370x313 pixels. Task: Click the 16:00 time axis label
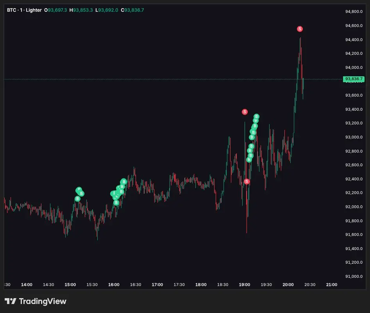114,285
